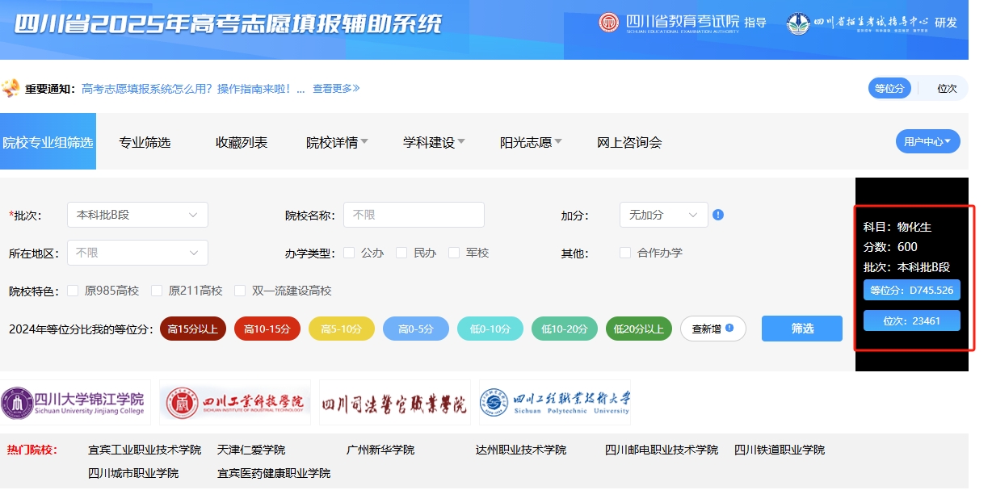Click the 四川工业科技学院 logo banner

tap(235, 402)
